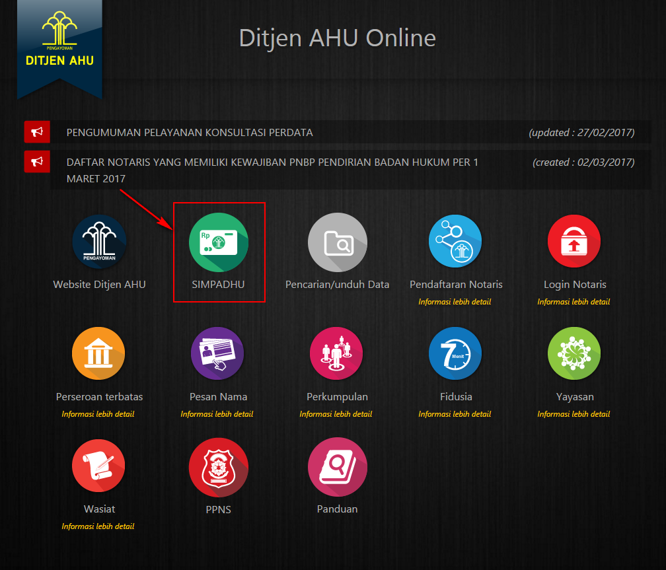The height and width of the screenshot is (570, 666).
Task: Click the updated 27/02/2017 date text
Action: 582,133
